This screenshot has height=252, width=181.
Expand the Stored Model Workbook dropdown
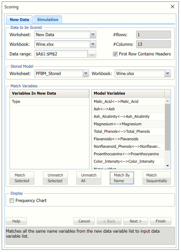pos(167,74)
